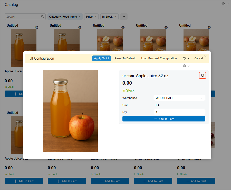This screenshot has height=190, width=231.
Task: Open gear on fifth Untitled card
Action: tap(209, 27)
